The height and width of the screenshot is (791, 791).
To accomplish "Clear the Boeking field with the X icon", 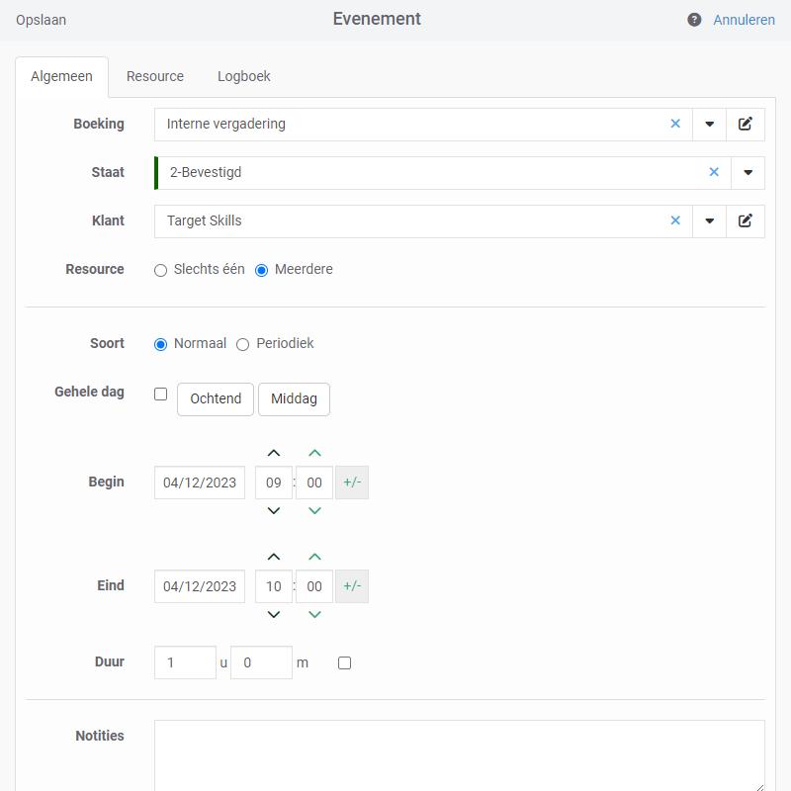I will point(675,124).
